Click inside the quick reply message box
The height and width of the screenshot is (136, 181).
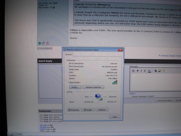[156, 82]
